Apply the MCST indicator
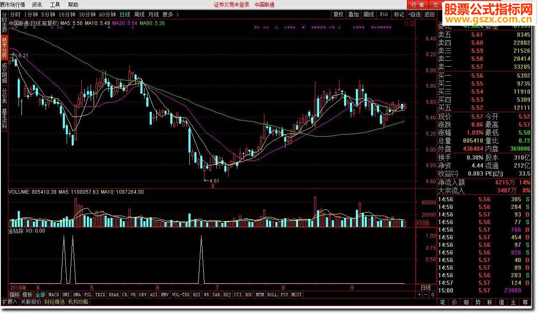 [x=296, y=295]
